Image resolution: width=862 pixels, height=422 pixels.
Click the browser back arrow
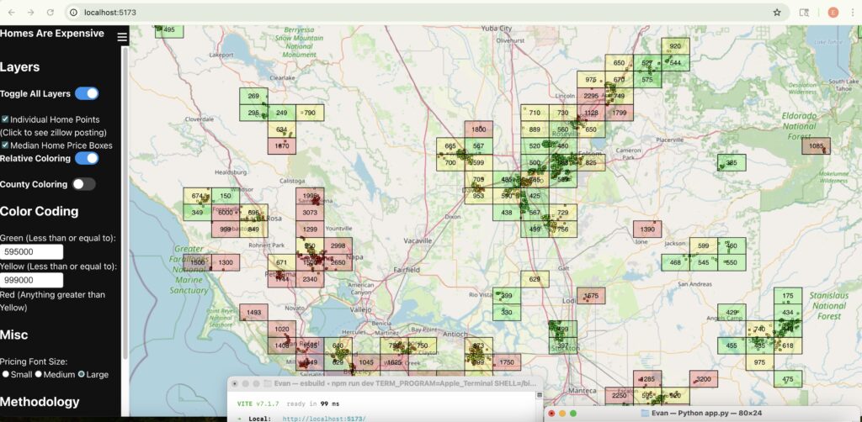click(11, 13)
